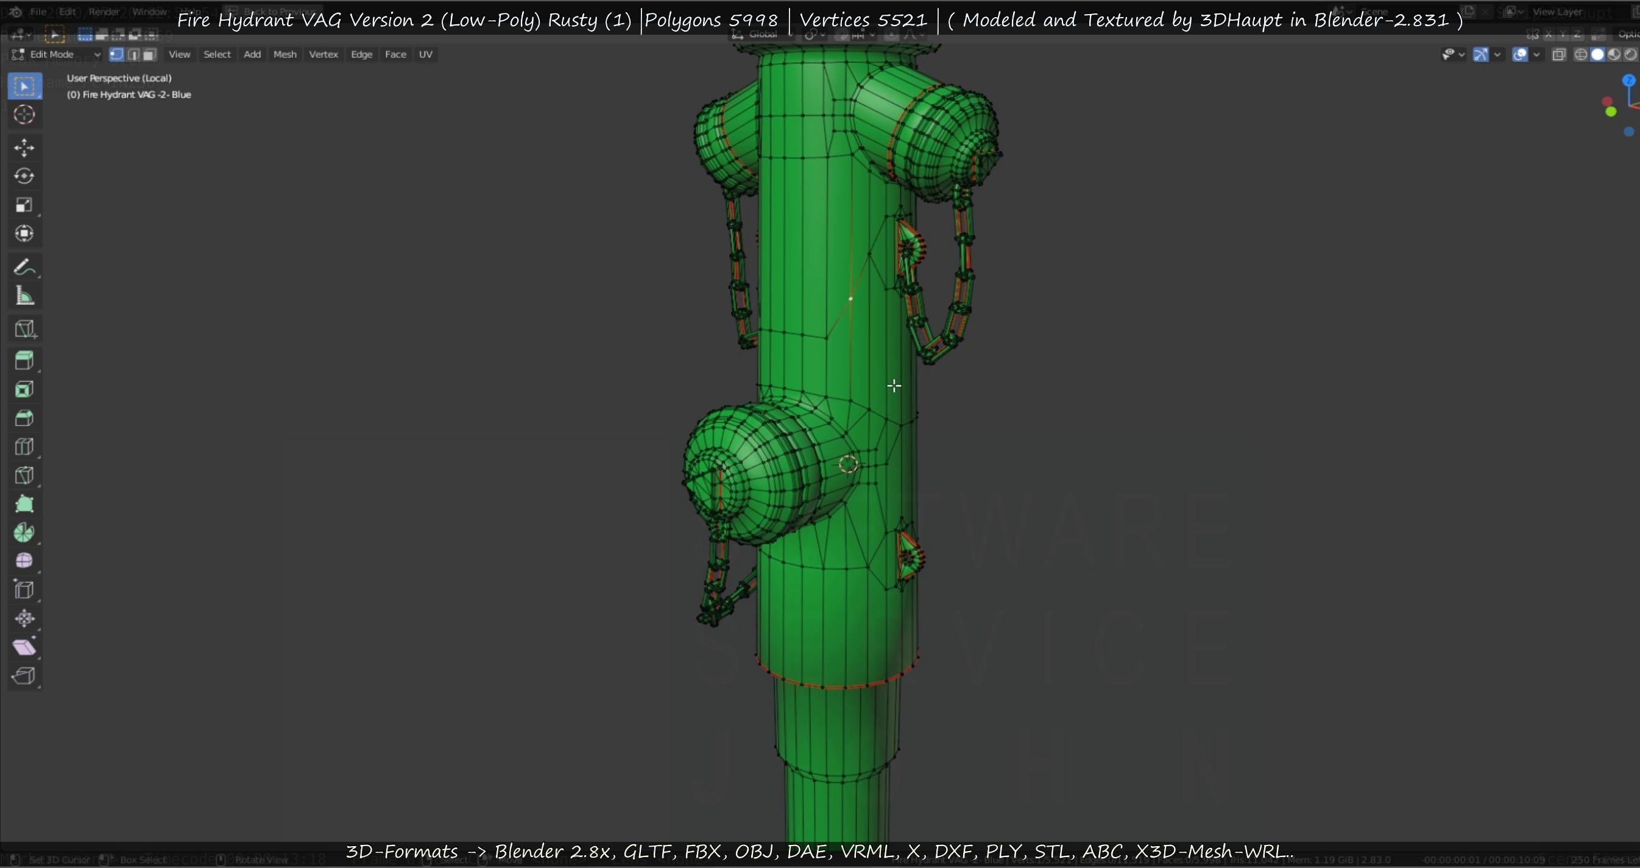Activate the Extrude Region tool
The height and width of the screenshot is (868, 1640).
point(25,360)
